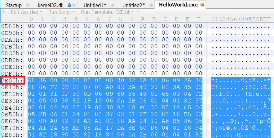Screen dimensions: 274x138
Task: Select the 0E00h address label
Action: (x=12, y=80)
